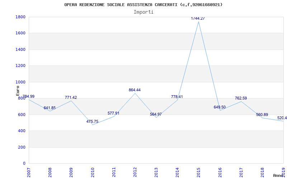
Task: Select the 564.97 data label
Action: pyautogui.click(x=156, y=114)
